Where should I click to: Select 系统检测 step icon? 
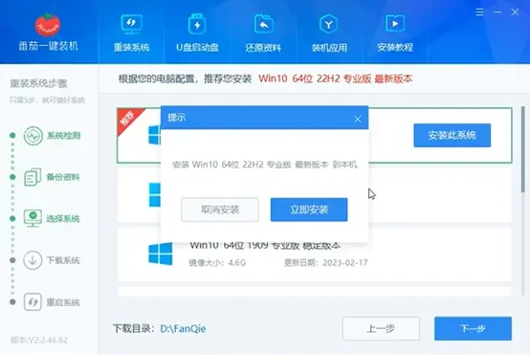coord(33,136)
